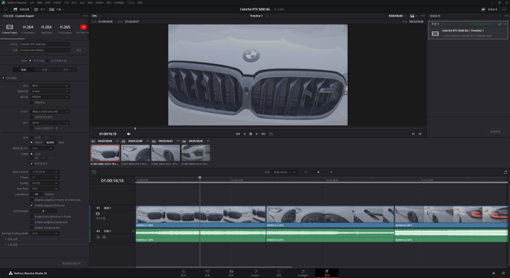The image size is (510, 278).
Task: Open the Rate Control dropdown
Action: click(45, 172)
